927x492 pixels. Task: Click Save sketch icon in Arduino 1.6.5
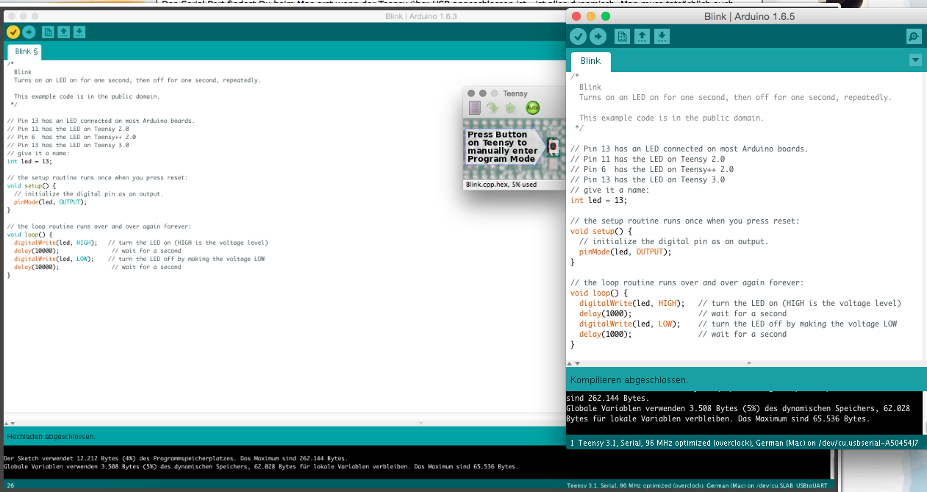tap(662, 36)
